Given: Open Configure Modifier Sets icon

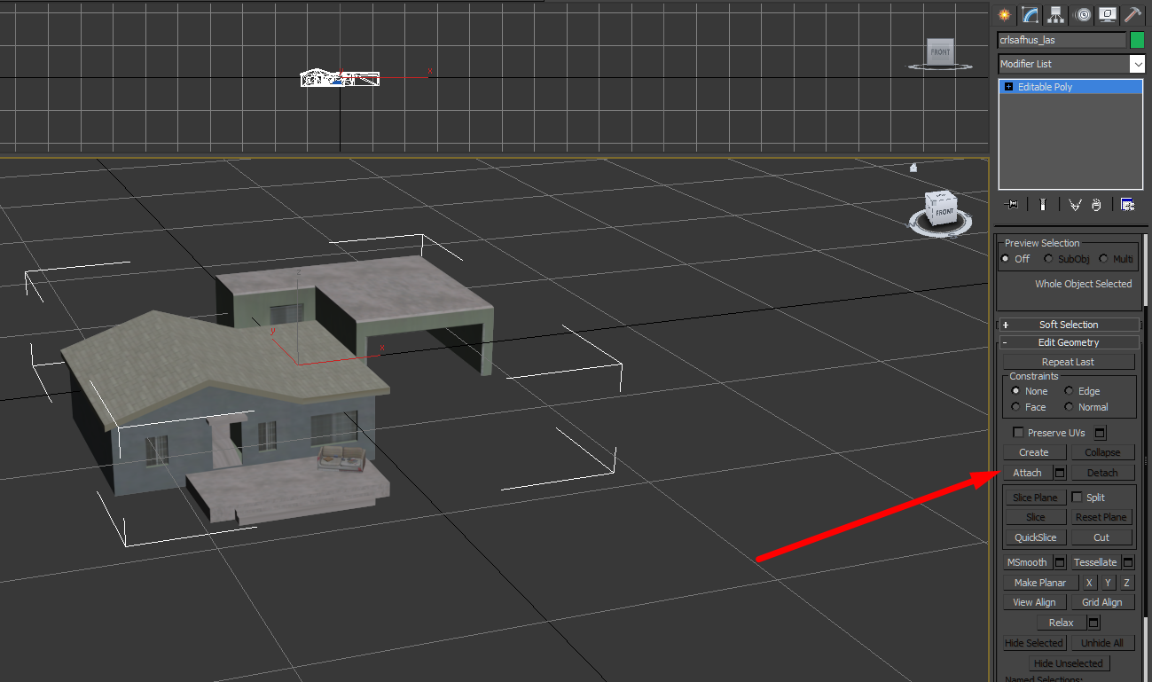Looking at the screenshot, I should pyautogui.click(x=1127, y=205).
